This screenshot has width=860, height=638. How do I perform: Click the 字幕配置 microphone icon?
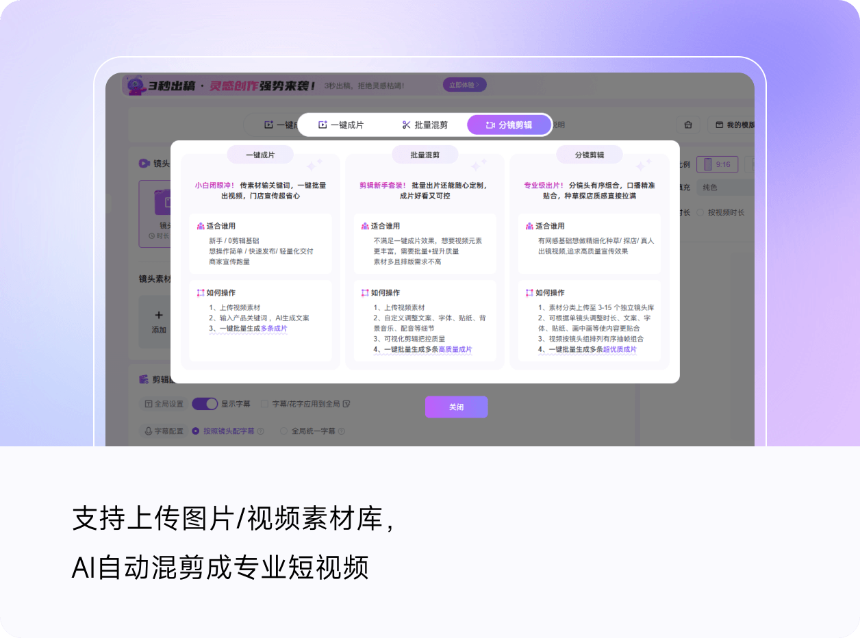pos(149,431)
